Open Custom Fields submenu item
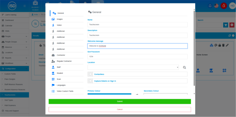Viewport: 236px width, 117px height. [14, 74]
